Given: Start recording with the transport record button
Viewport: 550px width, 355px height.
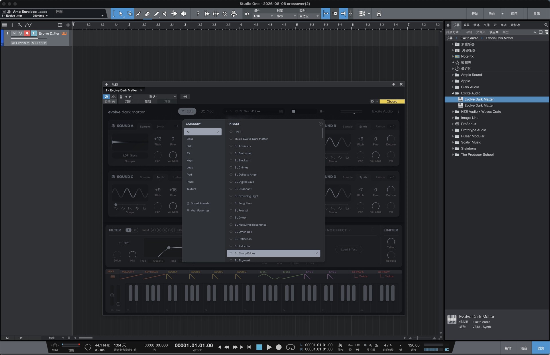Looking at the screenshot, I should 279,347.
